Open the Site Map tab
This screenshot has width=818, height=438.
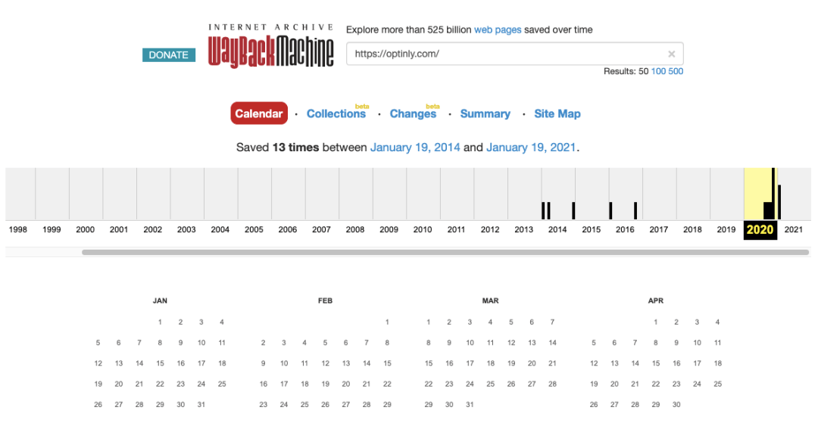(557, 113)
